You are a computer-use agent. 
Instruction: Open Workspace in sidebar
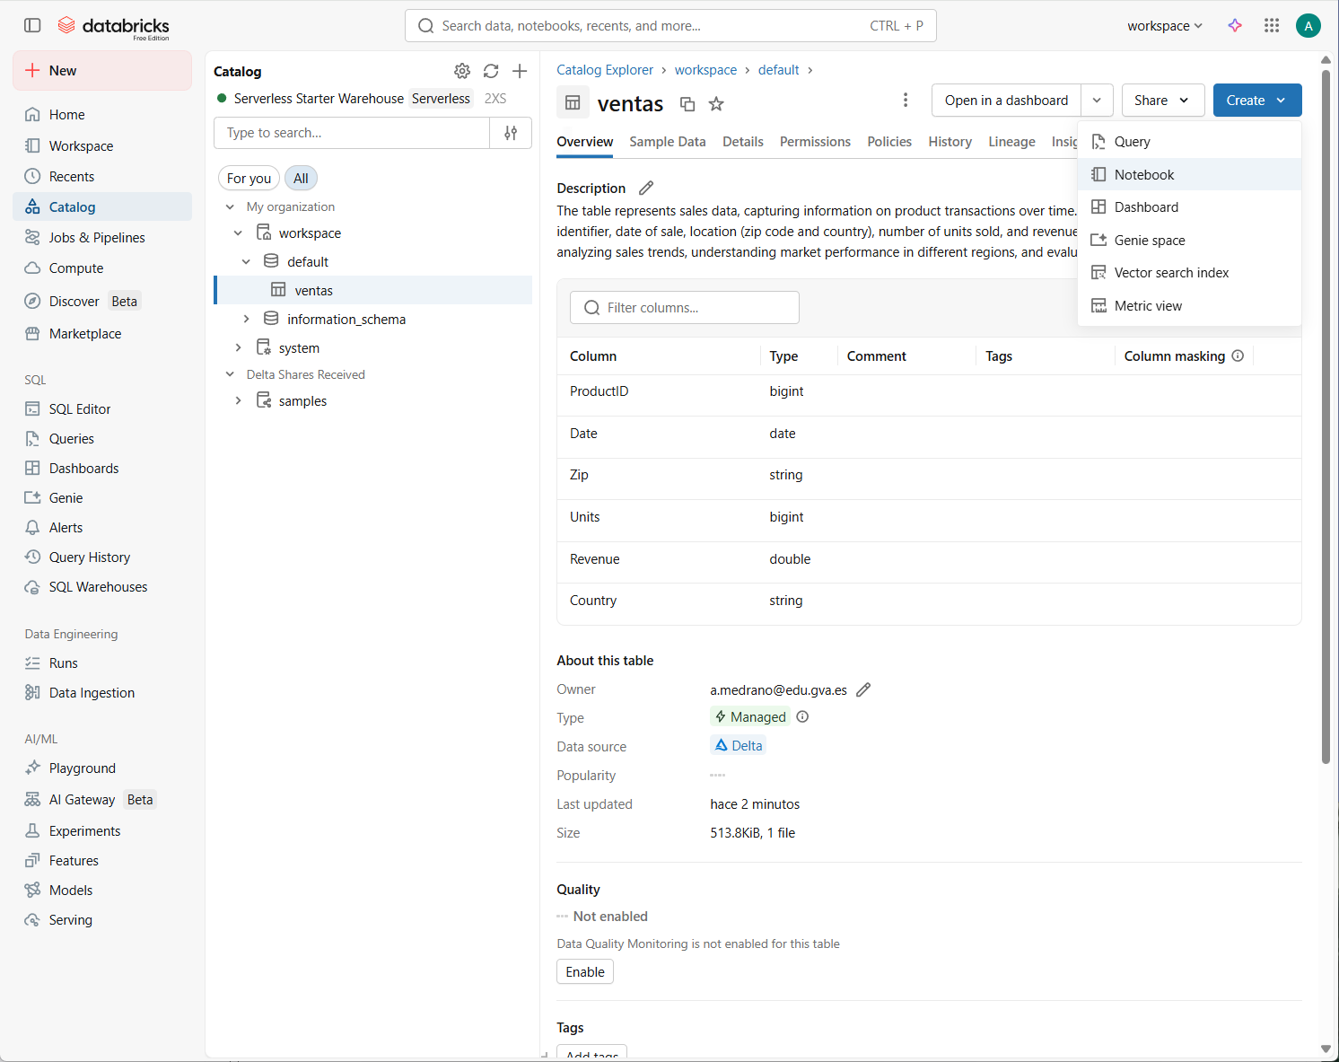tap(102, 145)
